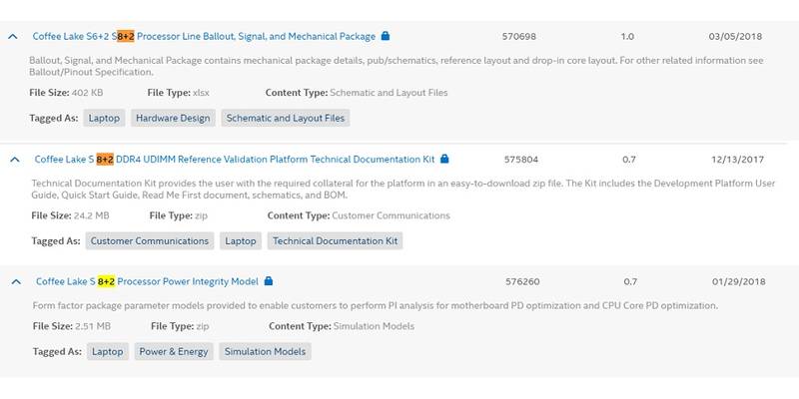Click lock icon beside Processor Power Integrity Model
Image resolution: width=799 pixels, height=399 pixels.
[269, 281]
